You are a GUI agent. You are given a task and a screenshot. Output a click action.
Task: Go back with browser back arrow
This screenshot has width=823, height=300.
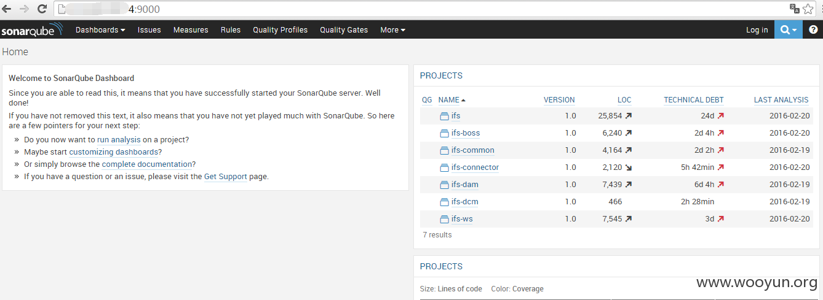point(7,9)
